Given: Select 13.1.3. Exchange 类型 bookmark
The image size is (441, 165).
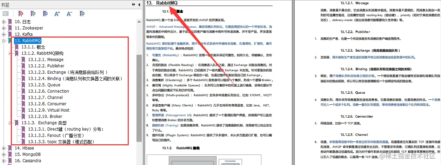Looking at the screenshot, I should pos(44,123).
